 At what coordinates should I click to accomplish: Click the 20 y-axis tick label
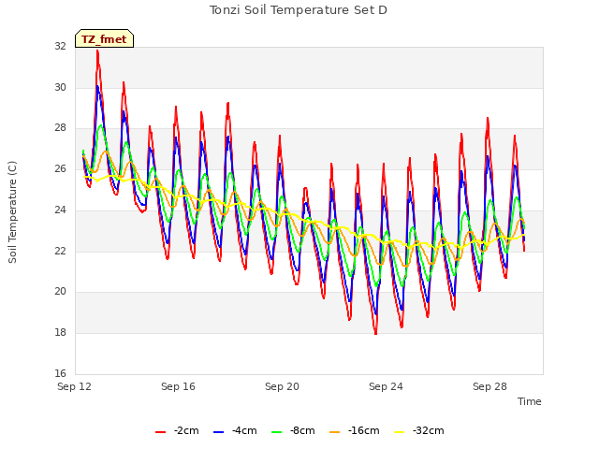coord(60,292)
